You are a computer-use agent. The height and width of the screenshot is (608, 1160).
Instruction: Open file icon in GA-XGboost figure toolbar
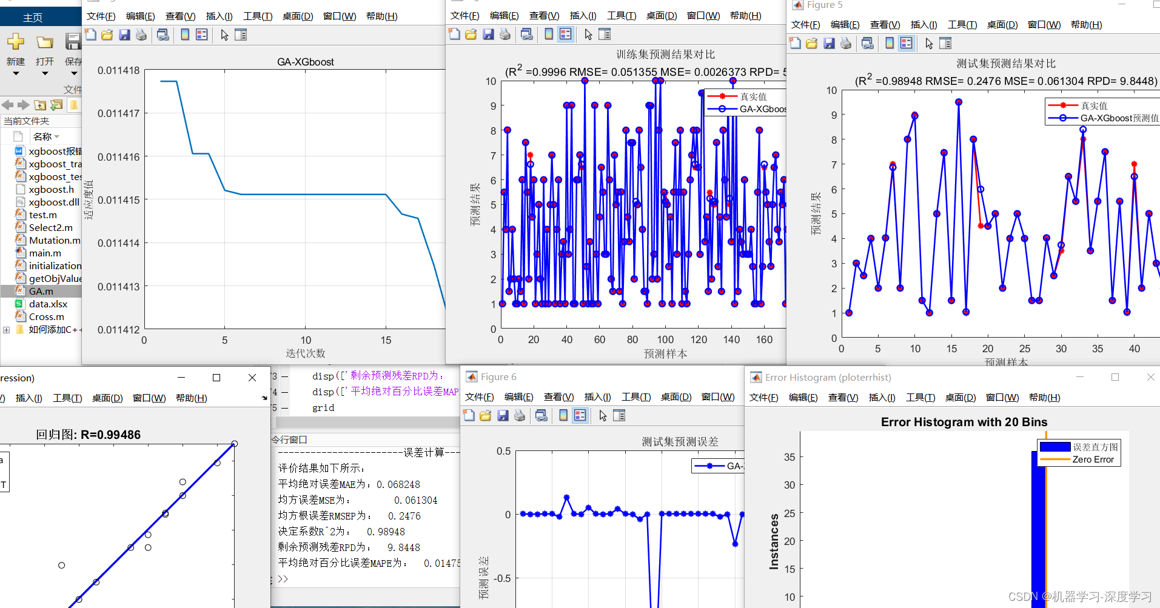(107, 35)
